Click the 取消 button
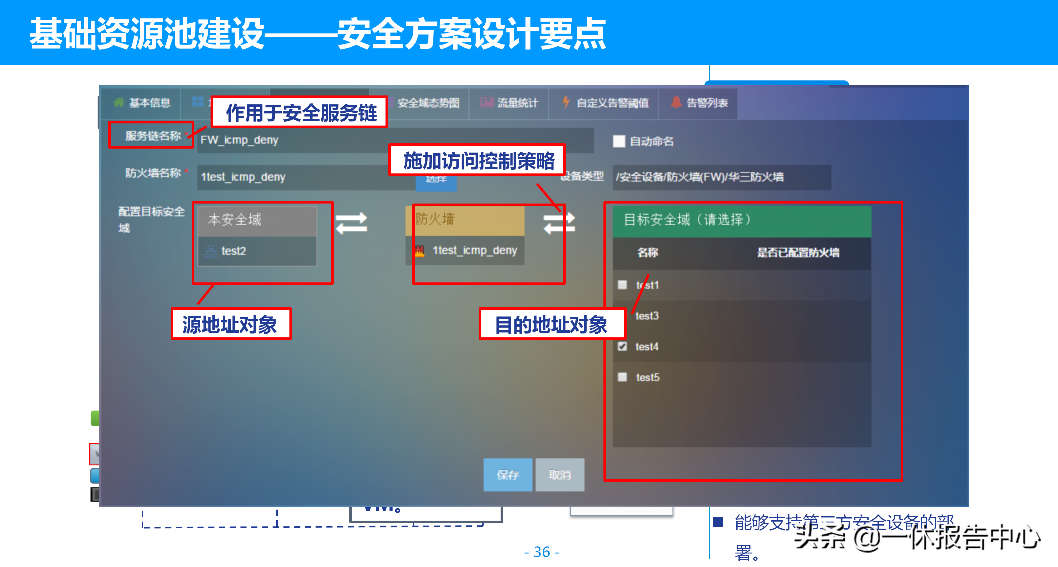Viewport: 1058px width, 567px height. click(x=560, y=475)
